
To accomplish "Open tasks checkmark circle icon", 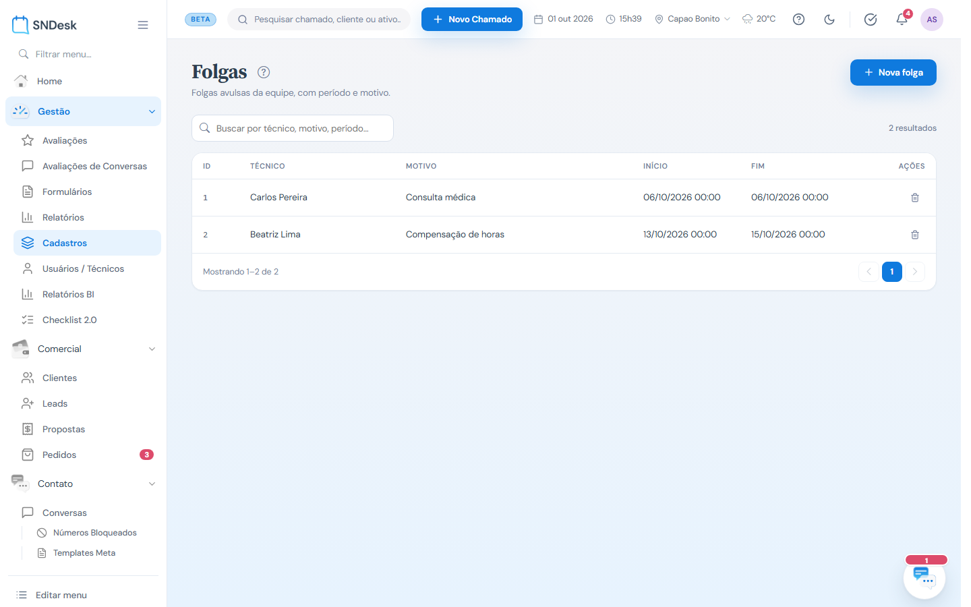I will (x=871, y=20).
